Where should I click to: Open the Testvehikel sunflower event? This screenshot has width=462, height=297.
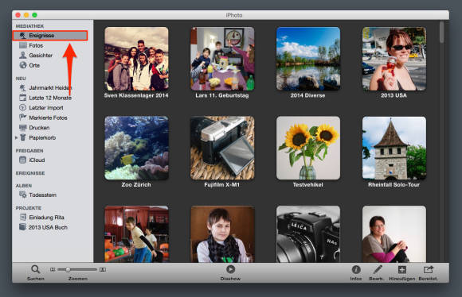308,148
